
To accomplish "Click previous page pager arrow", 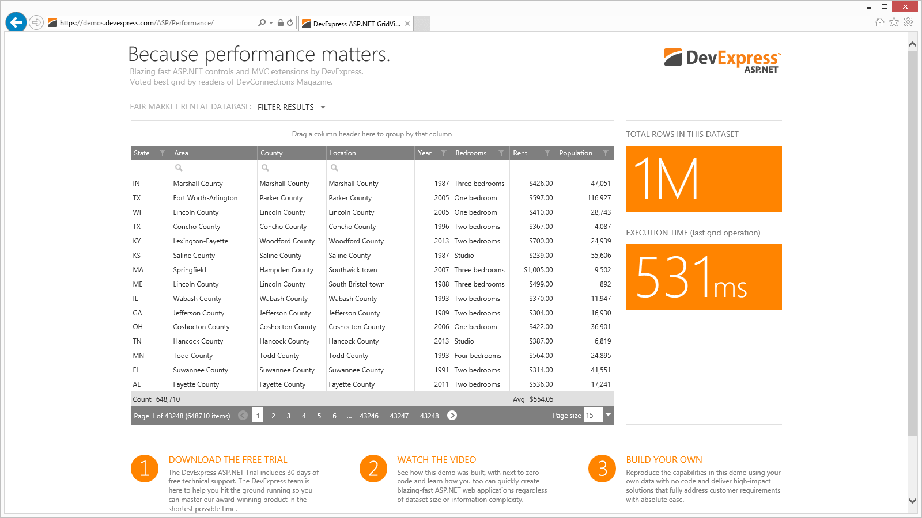I will click(x=243, y=416).
